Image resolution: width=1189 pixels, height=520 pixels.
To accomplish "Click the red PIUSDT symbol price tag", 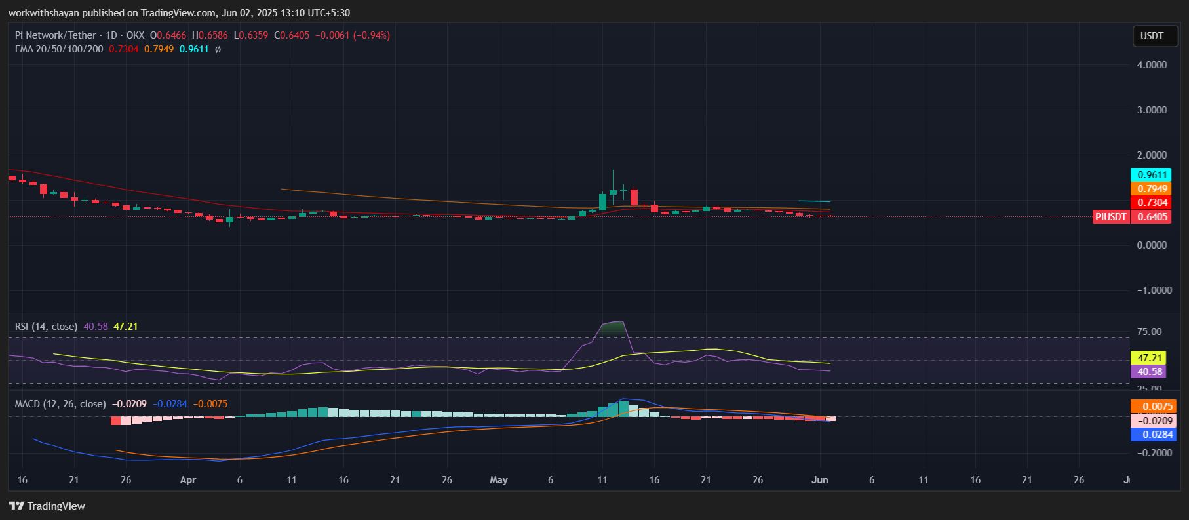I will coord(1111,217).
